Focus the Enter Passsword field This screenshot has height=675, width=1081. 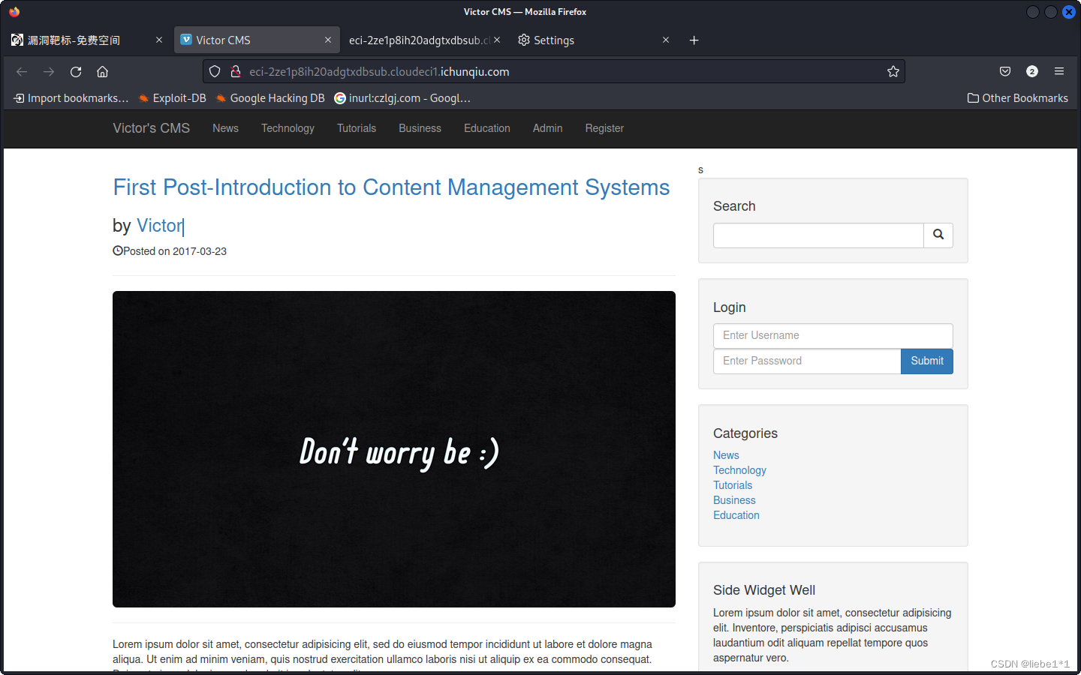[807, 361]
